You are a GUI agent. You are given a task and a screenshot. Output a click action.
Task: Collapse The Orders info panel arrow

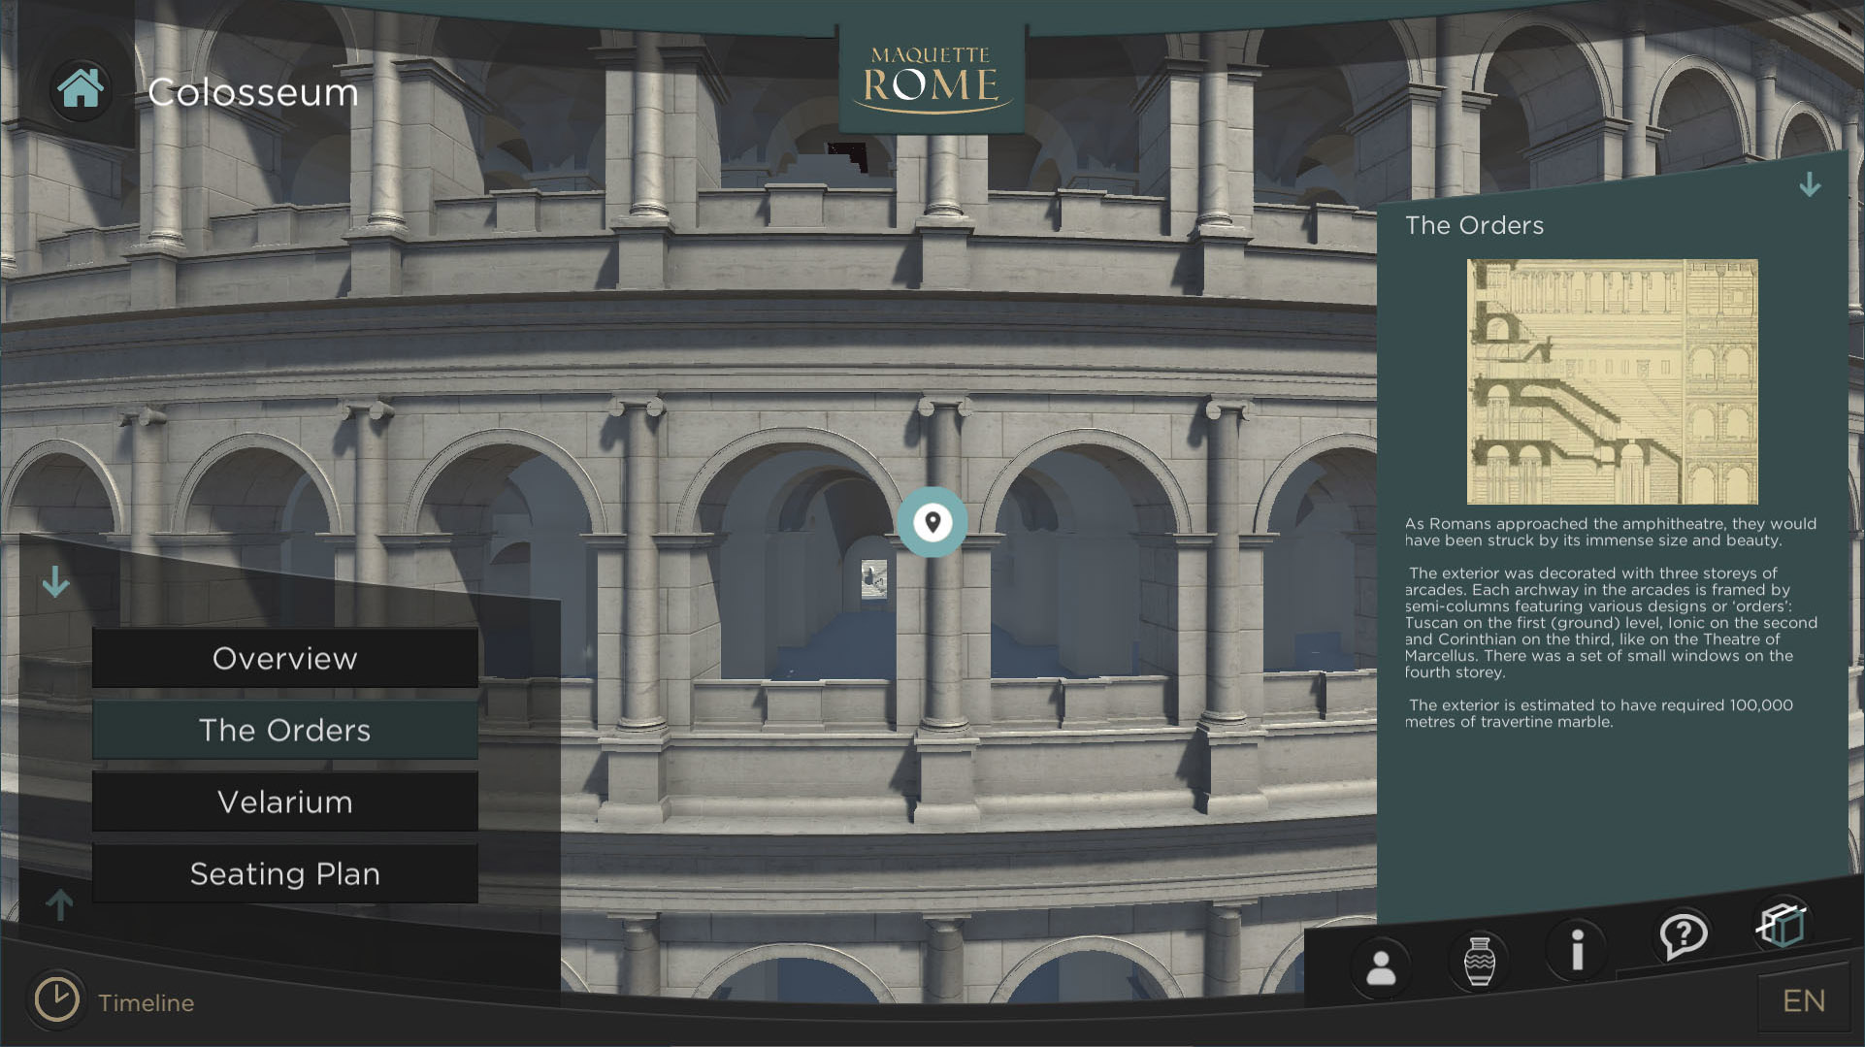(x=1809, y=185)
